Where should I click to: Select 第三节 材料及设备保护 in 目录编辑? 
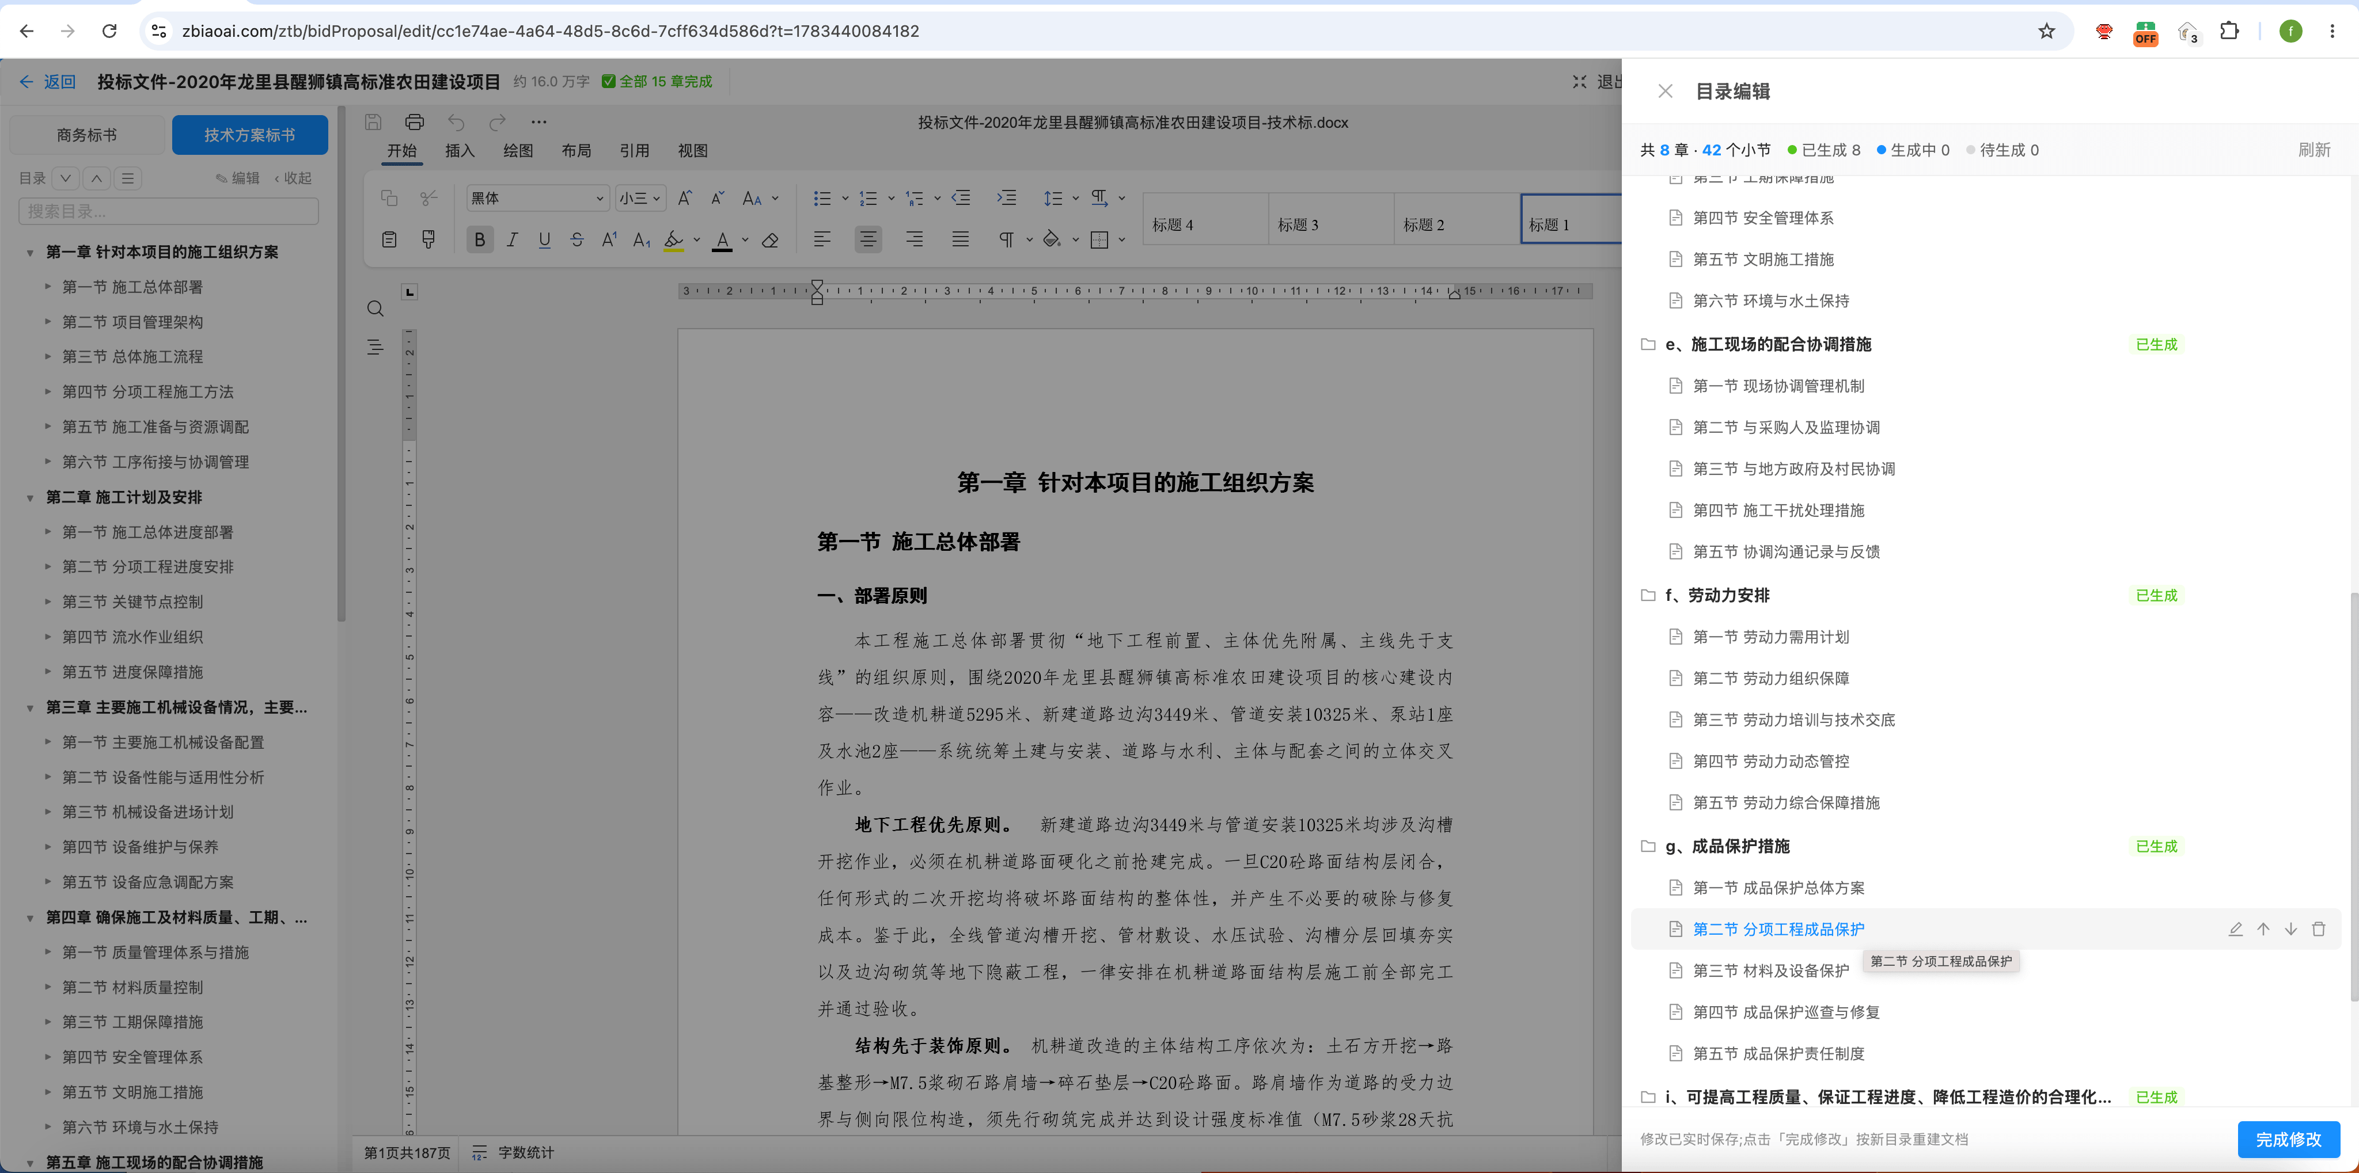click(1770, 971)
